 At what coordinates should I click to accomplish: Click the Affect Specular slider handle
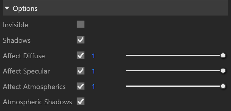[223, 71]
